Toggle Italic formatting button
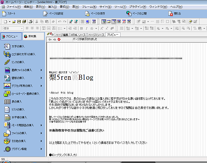The image size is (207, 163). 86,28
